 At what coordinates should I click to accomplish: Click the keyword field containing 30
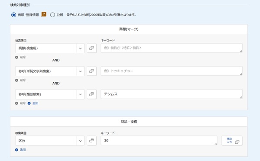(x=159, y=141)
